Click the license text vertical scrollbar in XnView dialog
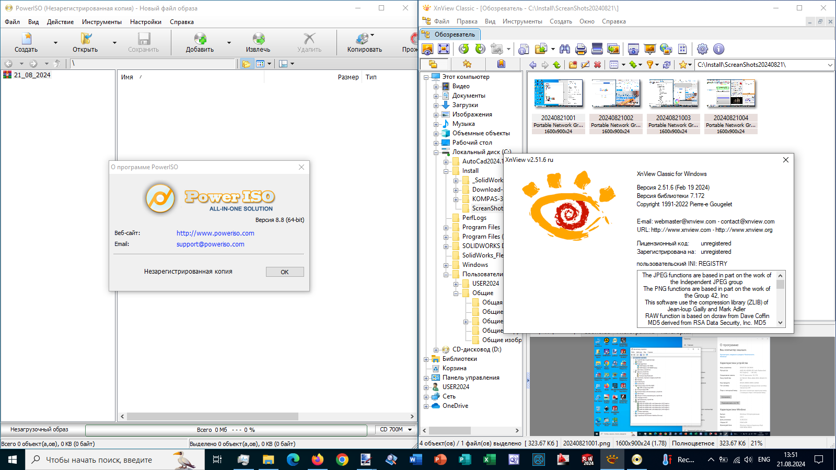836x470 pixels. (x=781, y=299)
